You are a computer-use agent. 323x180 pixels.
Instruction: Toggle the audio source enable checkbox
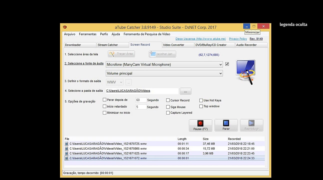227,64
